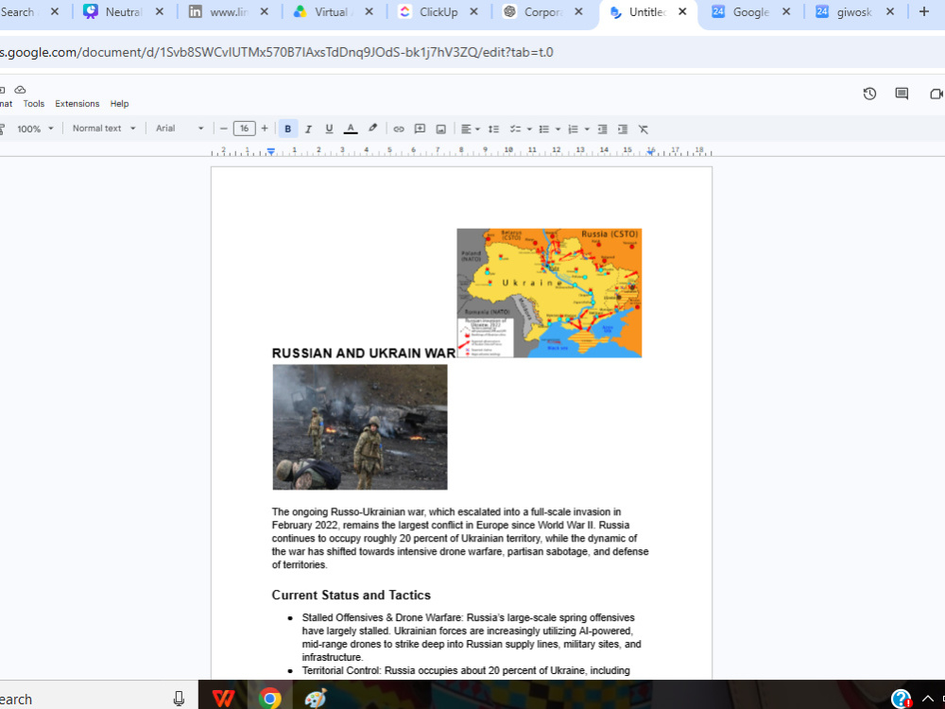The width and height of the screenshot is (945, 709).
Task: Click the Territorial Control bullet text
Action: pos(466,670)
